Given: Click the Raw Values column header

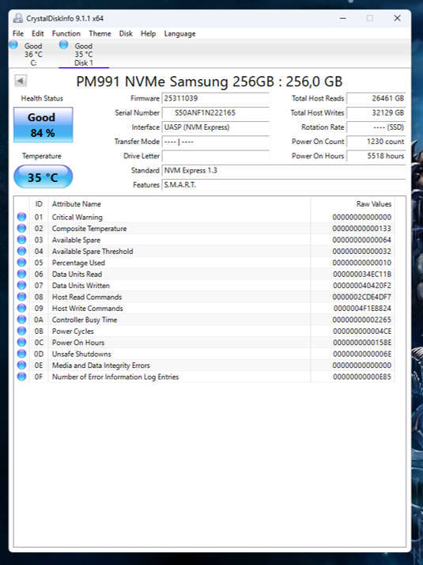Looking at the screenshot, I should click(353, 204).
